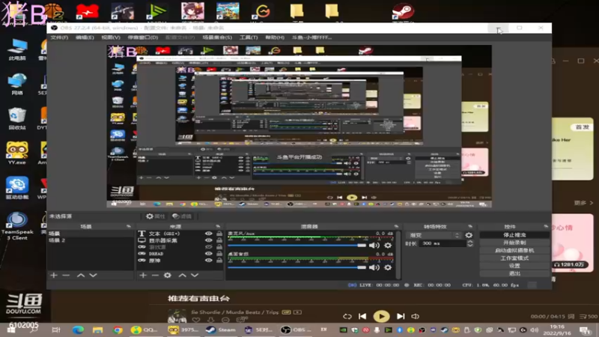This screenshot has height=337, width=599.
Task: Click the 工作室模式 button
Action: (x=514, y=258)
